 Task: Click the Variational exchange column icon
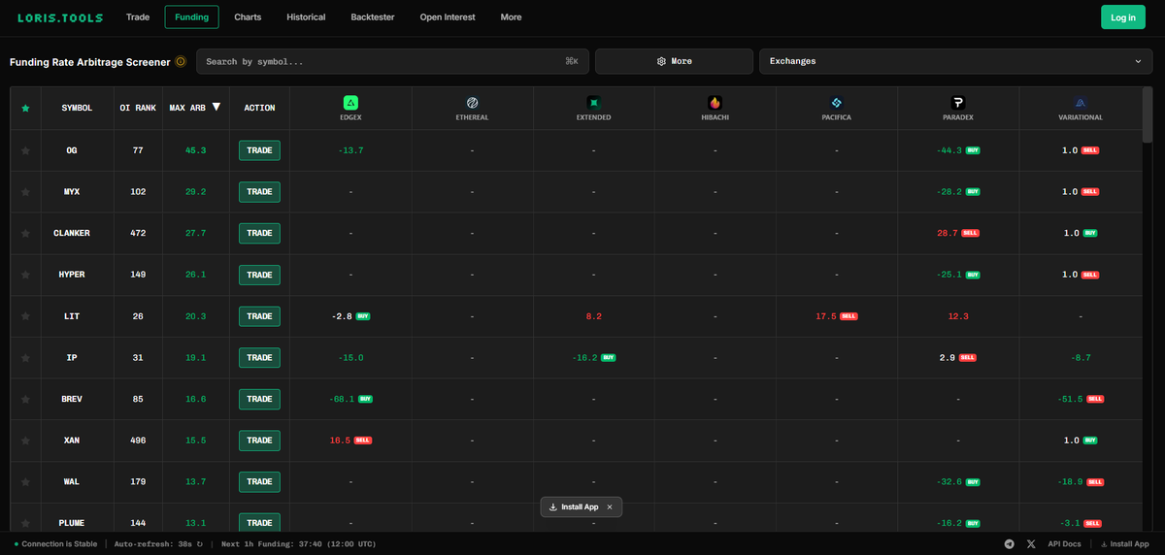(1080, 102)
